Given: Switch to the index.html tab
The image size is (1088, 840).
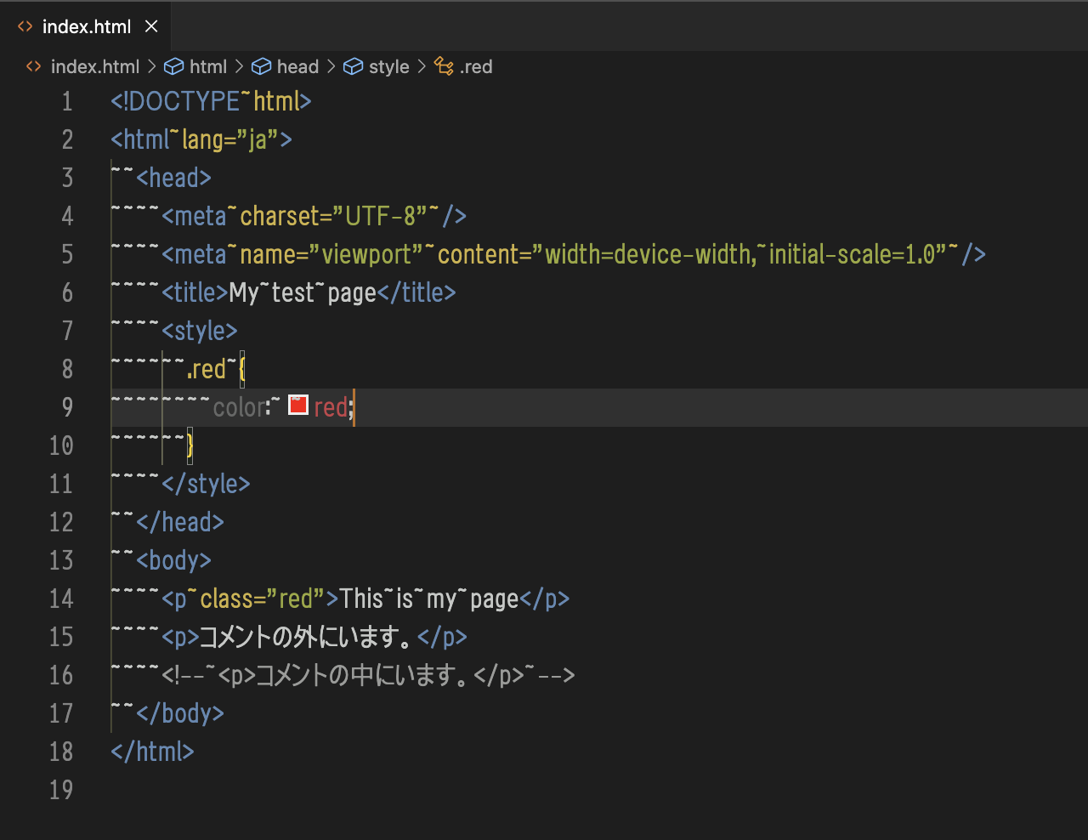Looking at the screenshot, I should (87, 27).
